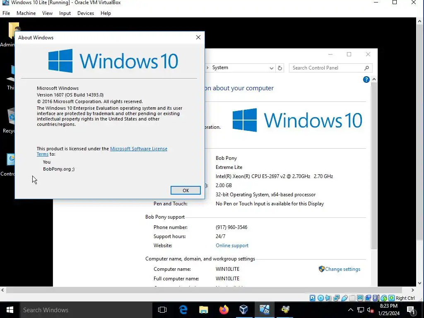Click the System window scroll-up arrow
424x318 pixels.
pyautogui.click(x=374, y=79)
